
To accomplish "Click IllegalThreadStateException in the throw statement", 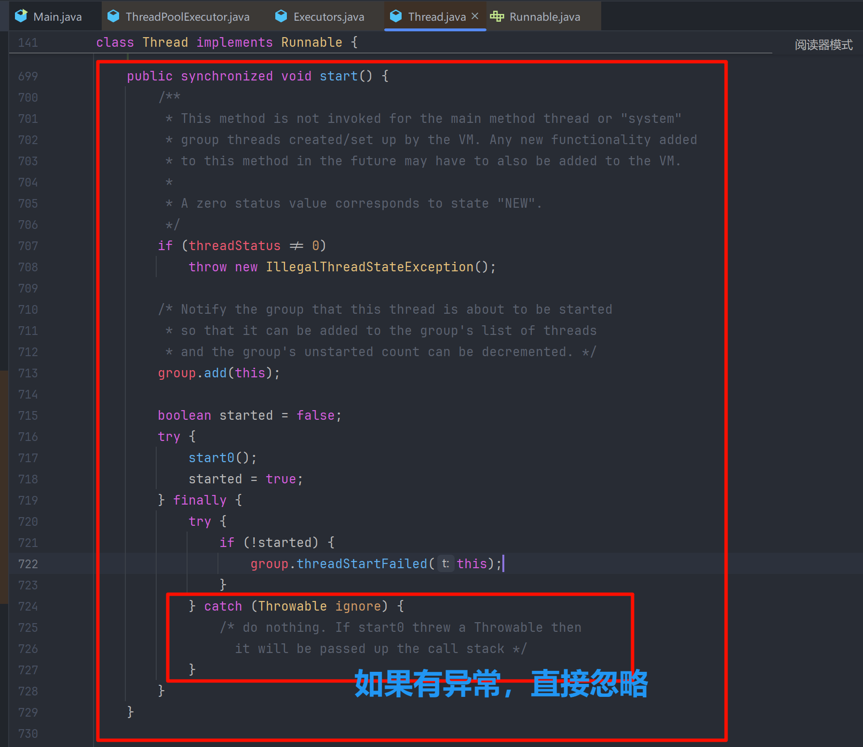I will pyautogui.click(x=370, y=267).
